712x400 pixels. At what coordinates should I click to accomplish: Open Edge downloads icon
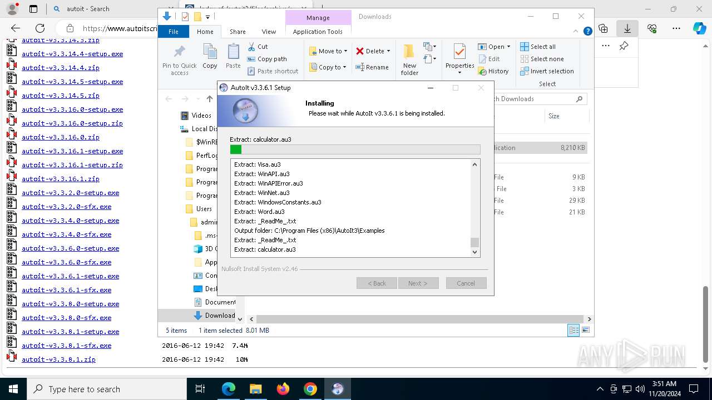(627, 28)
